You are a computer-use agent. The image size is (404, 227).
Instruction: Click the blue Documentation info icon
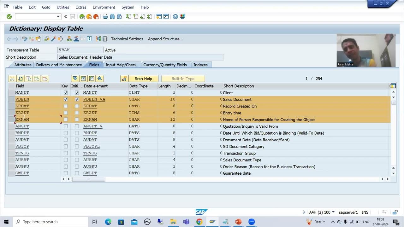click(90, 39)
